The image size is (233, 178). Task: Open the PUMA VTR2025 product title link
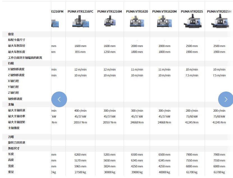point(192,11)
